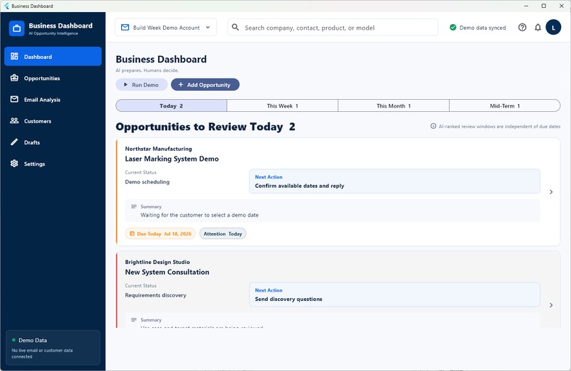Viewport: 571px width, 371px height.
Task: Click the search magnifier icon
Action: coord(235,28)
